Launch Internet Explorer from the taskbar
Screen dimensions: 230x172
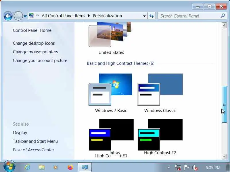pos(27,167)
